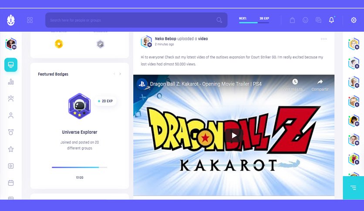Click the Universe Explorer astronaut badge image
The image size is (364, 211).
click(x=79, y=106)
